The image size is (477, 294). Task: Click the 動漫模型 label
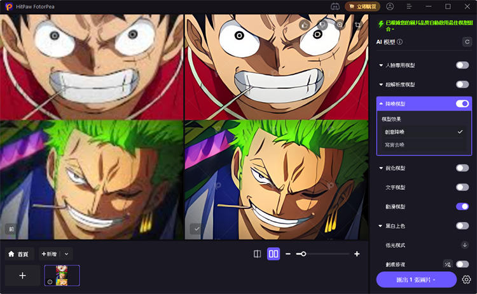(395, 206)
